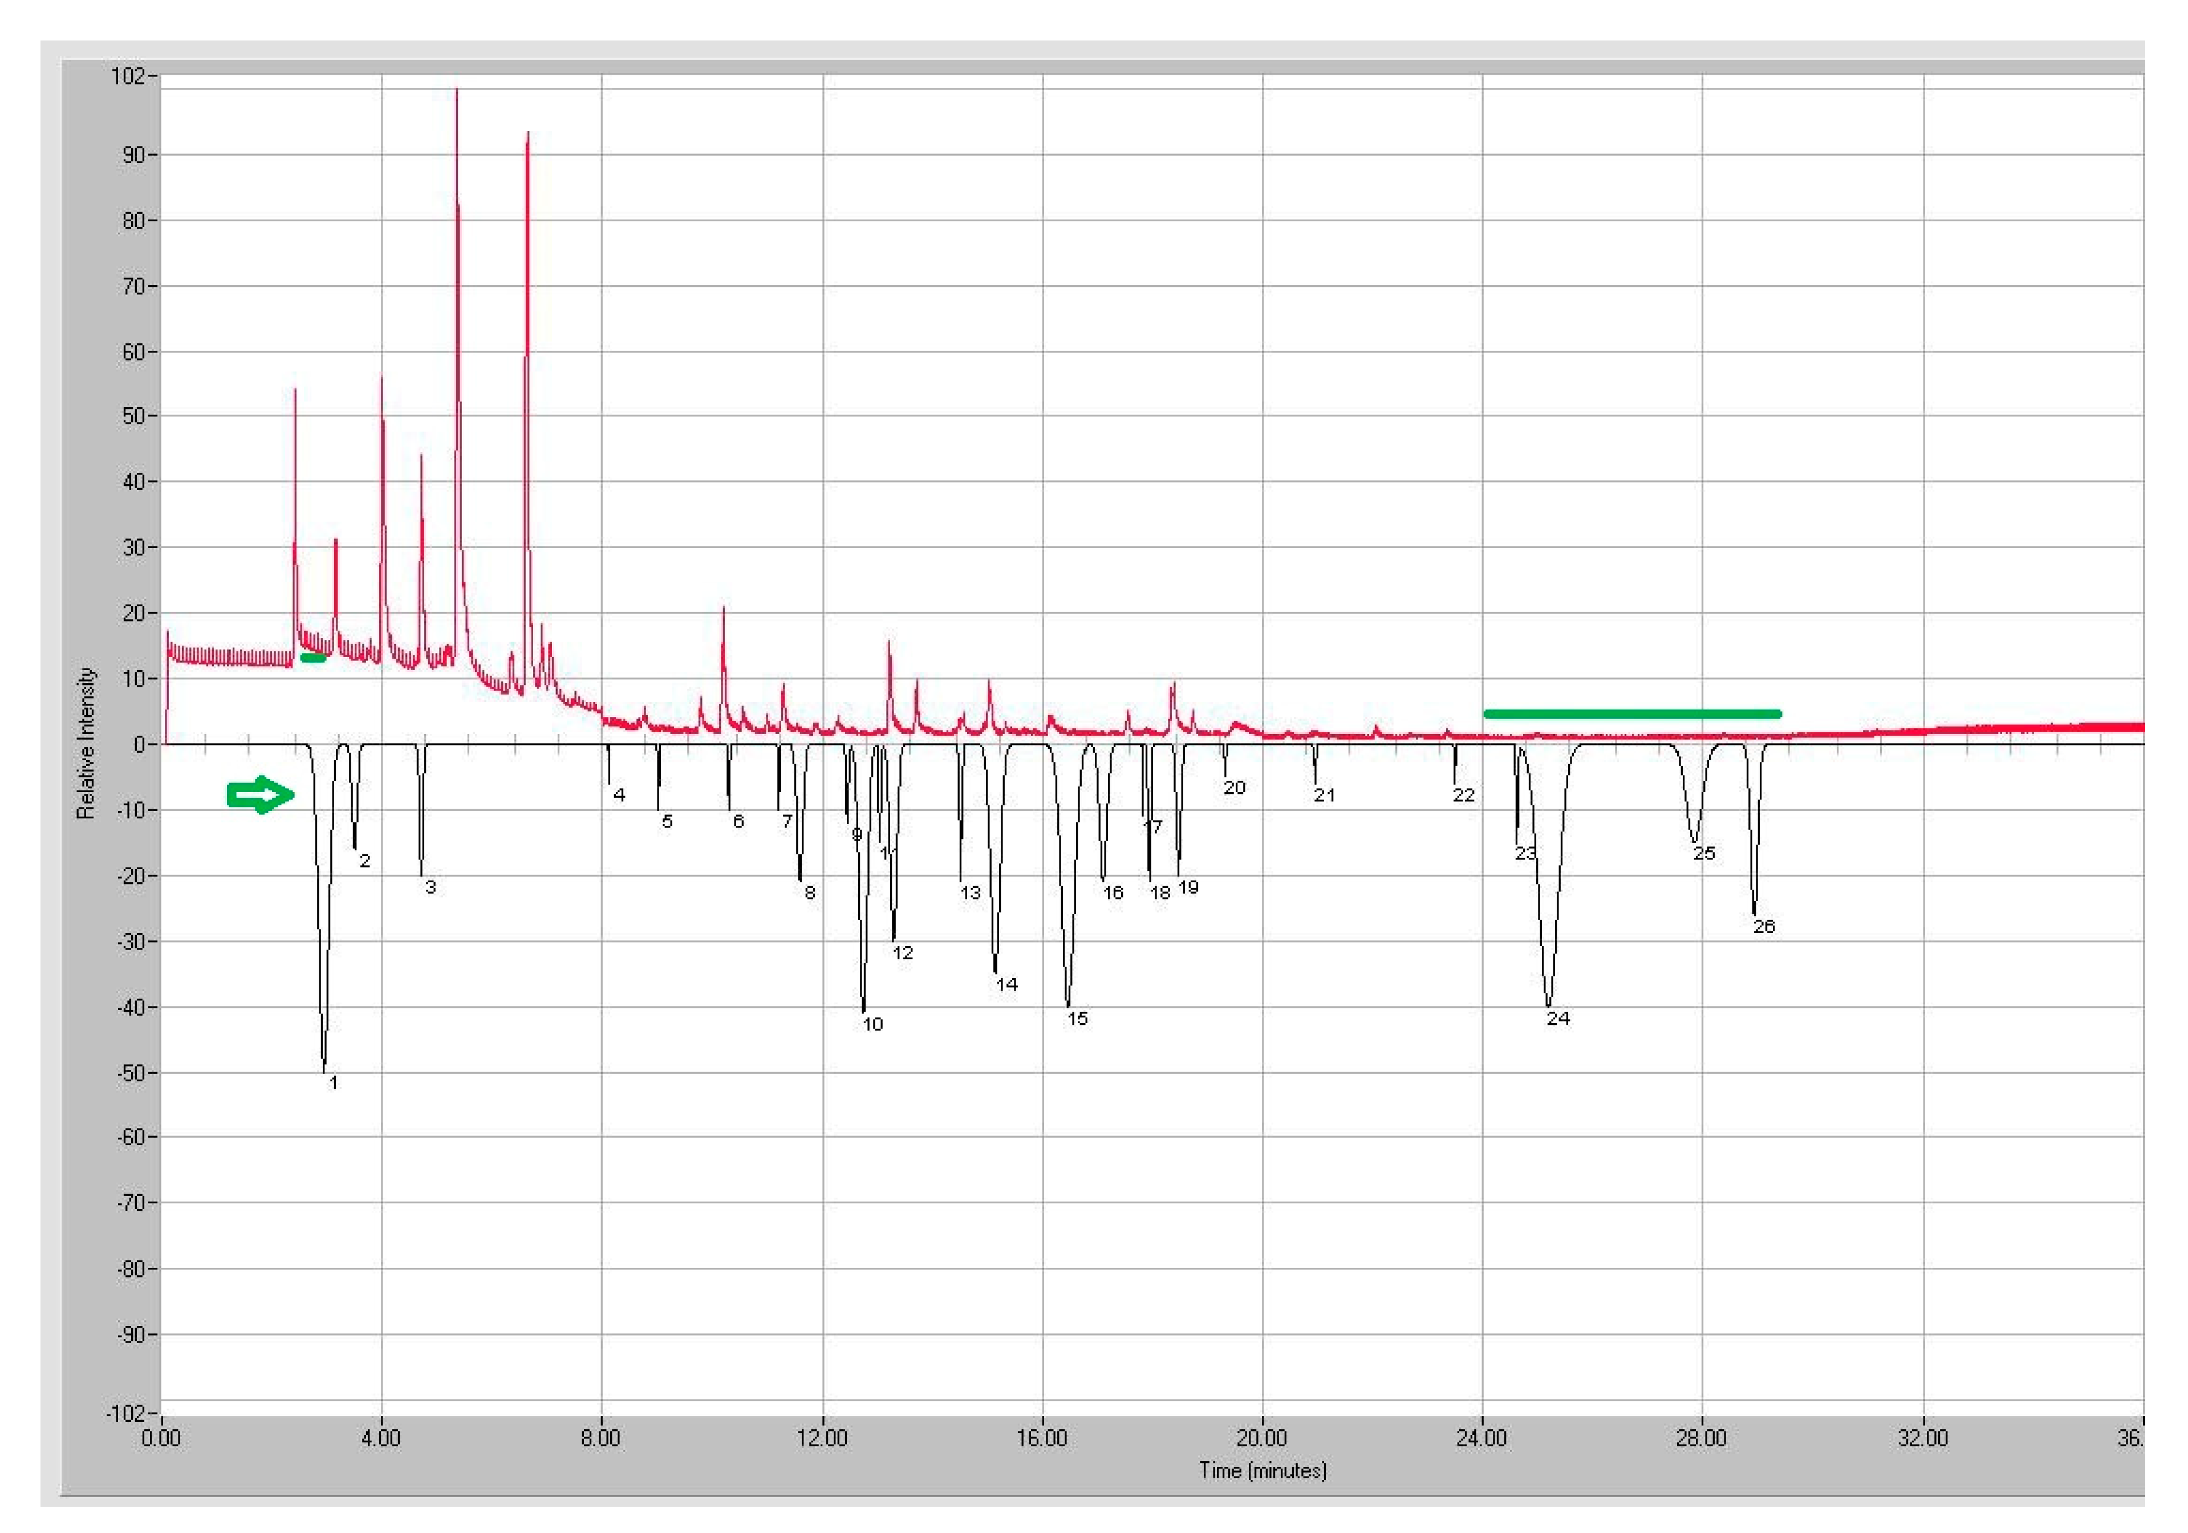
Task: Click the 102 label at y-axis top
Action: pyautogui.click(x=129, y=76)
